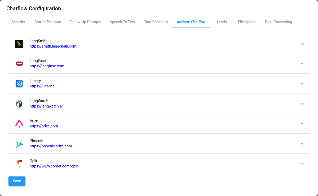Expand the Lunary provider settings
Image resolution: width=318 pixels, height=196 pixels.
tap(302, 84)
